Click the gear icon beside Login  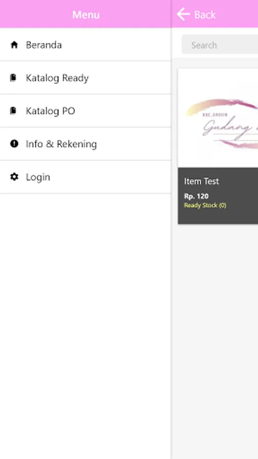pos(14,177)
